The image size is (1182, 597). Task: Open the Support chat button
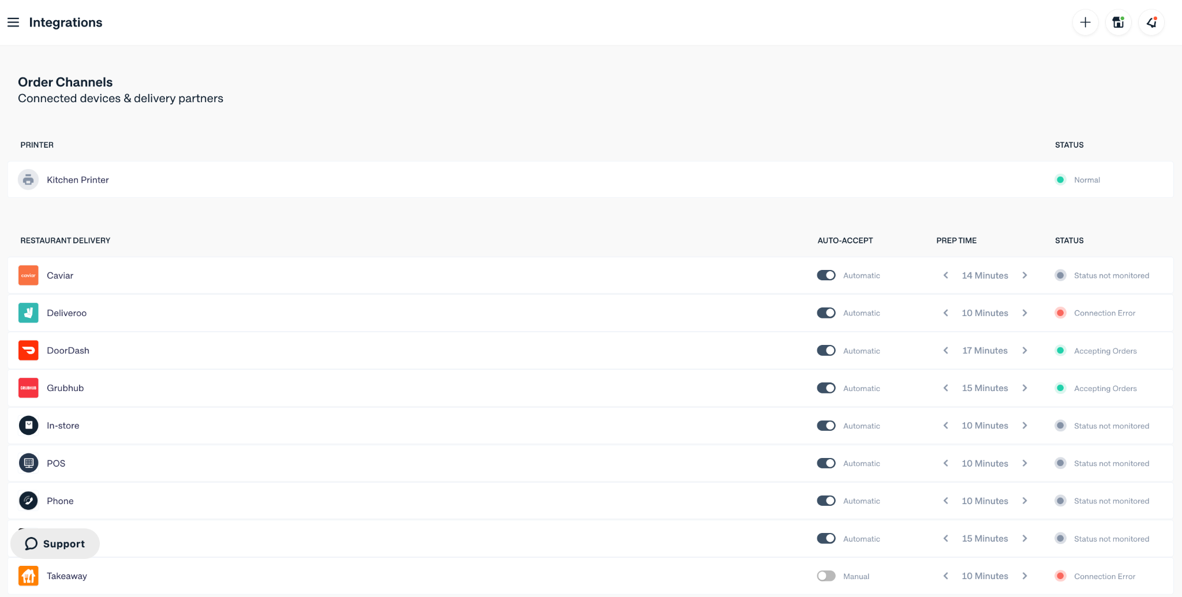55,543
